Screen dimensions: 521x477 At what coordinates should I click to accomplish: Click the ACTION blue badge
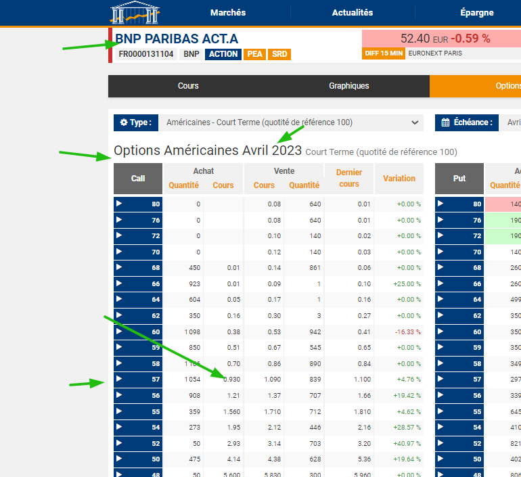pyautogui.click(x=223, y=54)
